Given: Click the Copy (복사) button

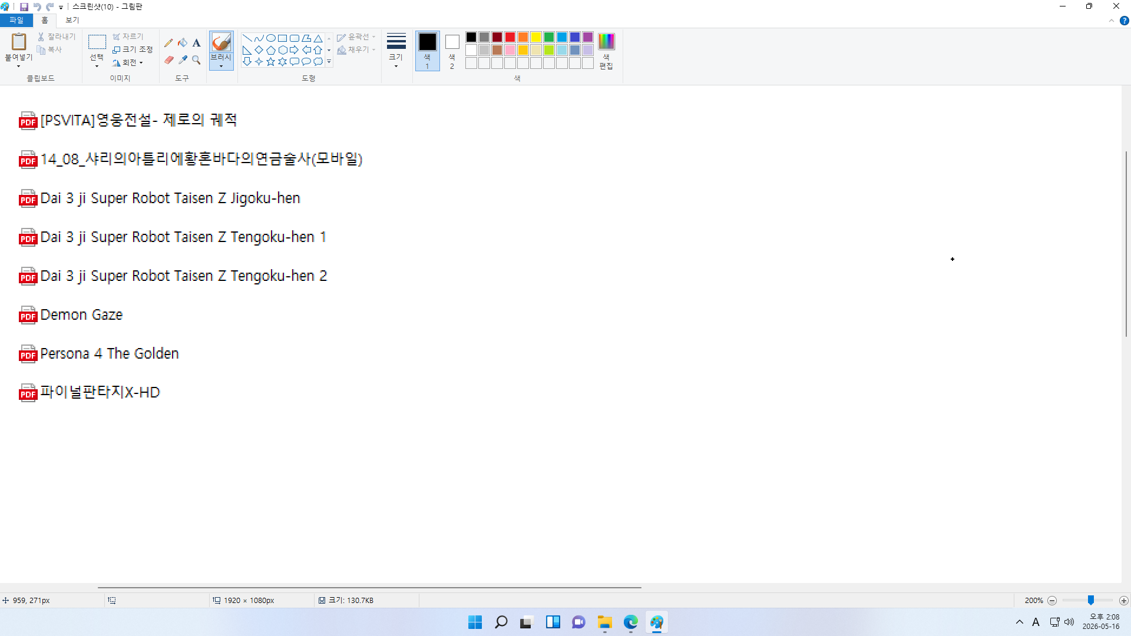Looking at the screenshot, I should 49,50.
